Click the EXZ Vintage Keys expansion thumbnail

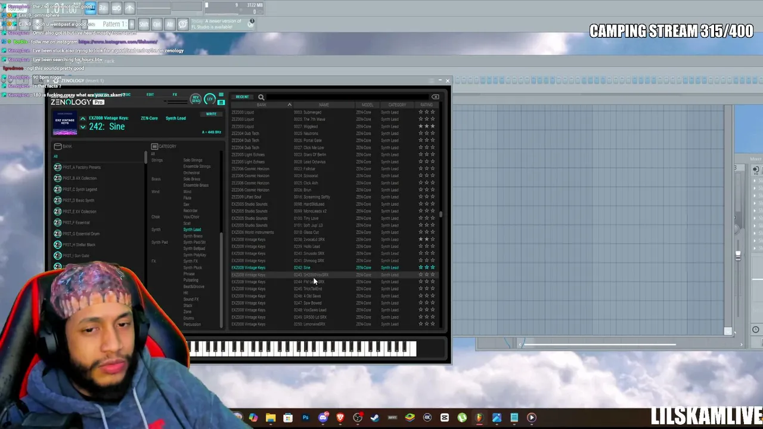point(64,124)
